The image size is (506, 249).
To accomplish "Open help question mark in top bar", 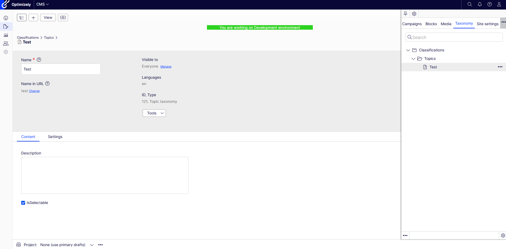I will tap(489, 4).
